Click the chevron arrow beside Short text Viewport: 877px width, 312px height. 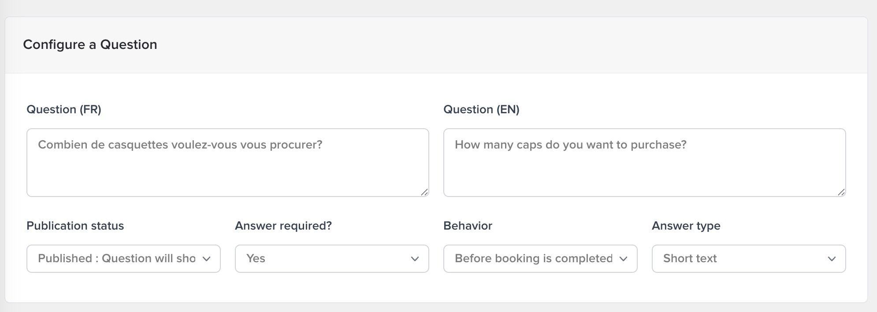tap(832, 259)
